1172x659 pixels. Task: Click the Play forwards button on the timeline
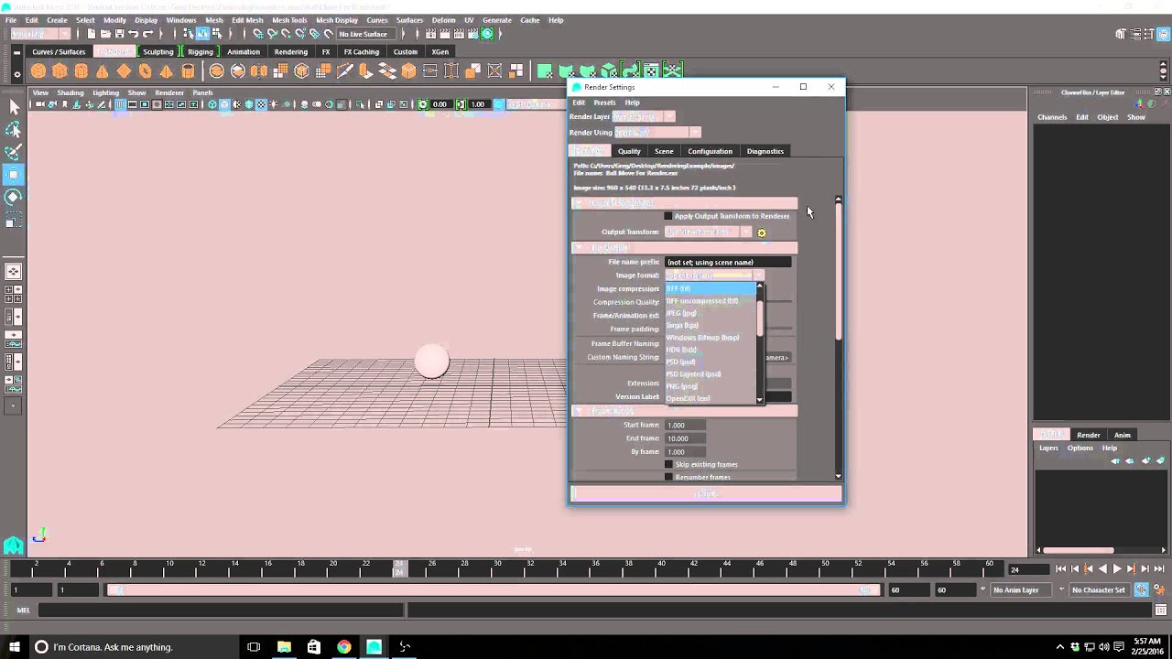[1116, 569]
